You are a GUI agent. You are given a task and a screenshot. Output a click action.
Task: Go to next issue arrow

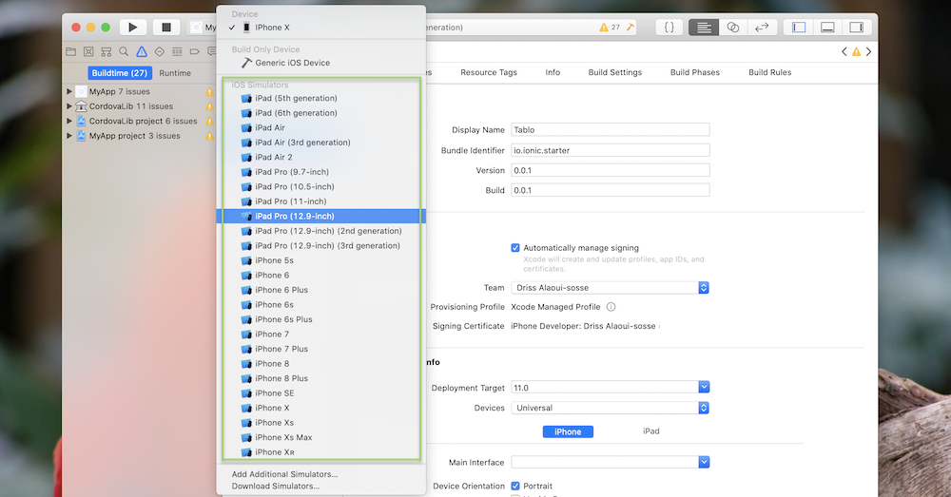pyautogui.click(x=868, y=52)
